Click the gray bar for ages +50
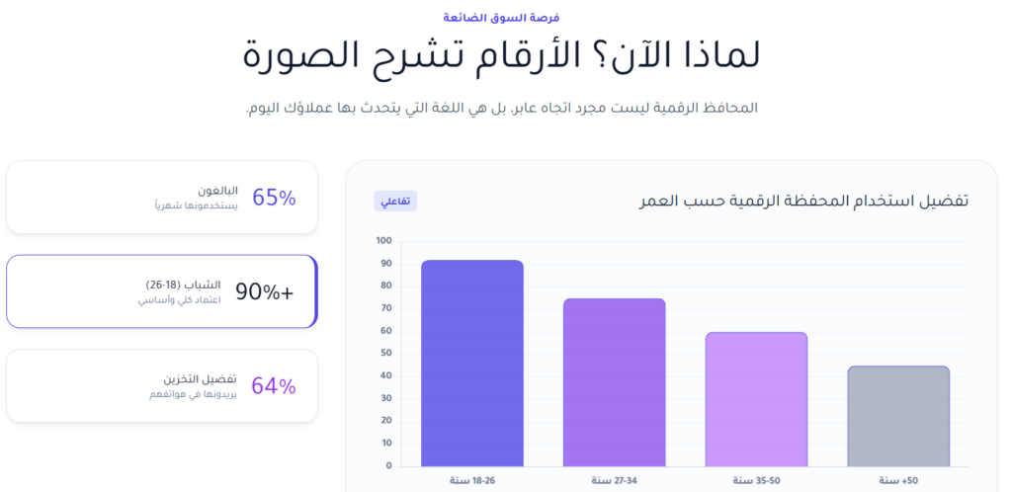This screenshot has height=492, width=1012. pyautogui.click(x=898, y=415)
